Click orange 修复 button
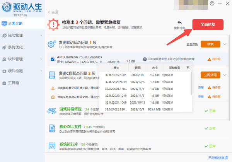The width and height of the screenshot is (232, 162). tap(210, 44)
